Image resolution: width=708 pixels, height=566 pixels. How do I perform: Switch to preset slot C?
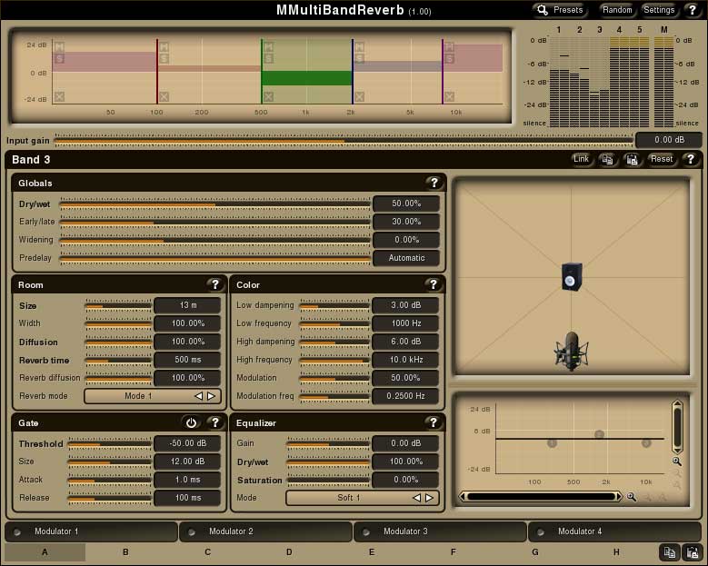point(208,552)
